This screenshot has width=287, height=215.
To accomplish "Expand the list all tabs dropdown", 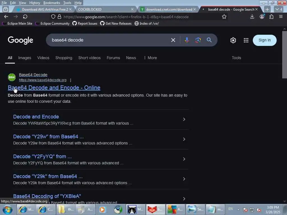I will click(279, 9).
